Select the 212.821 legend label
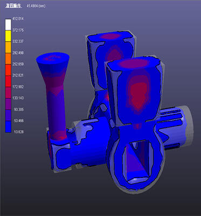 coord(18,75)
